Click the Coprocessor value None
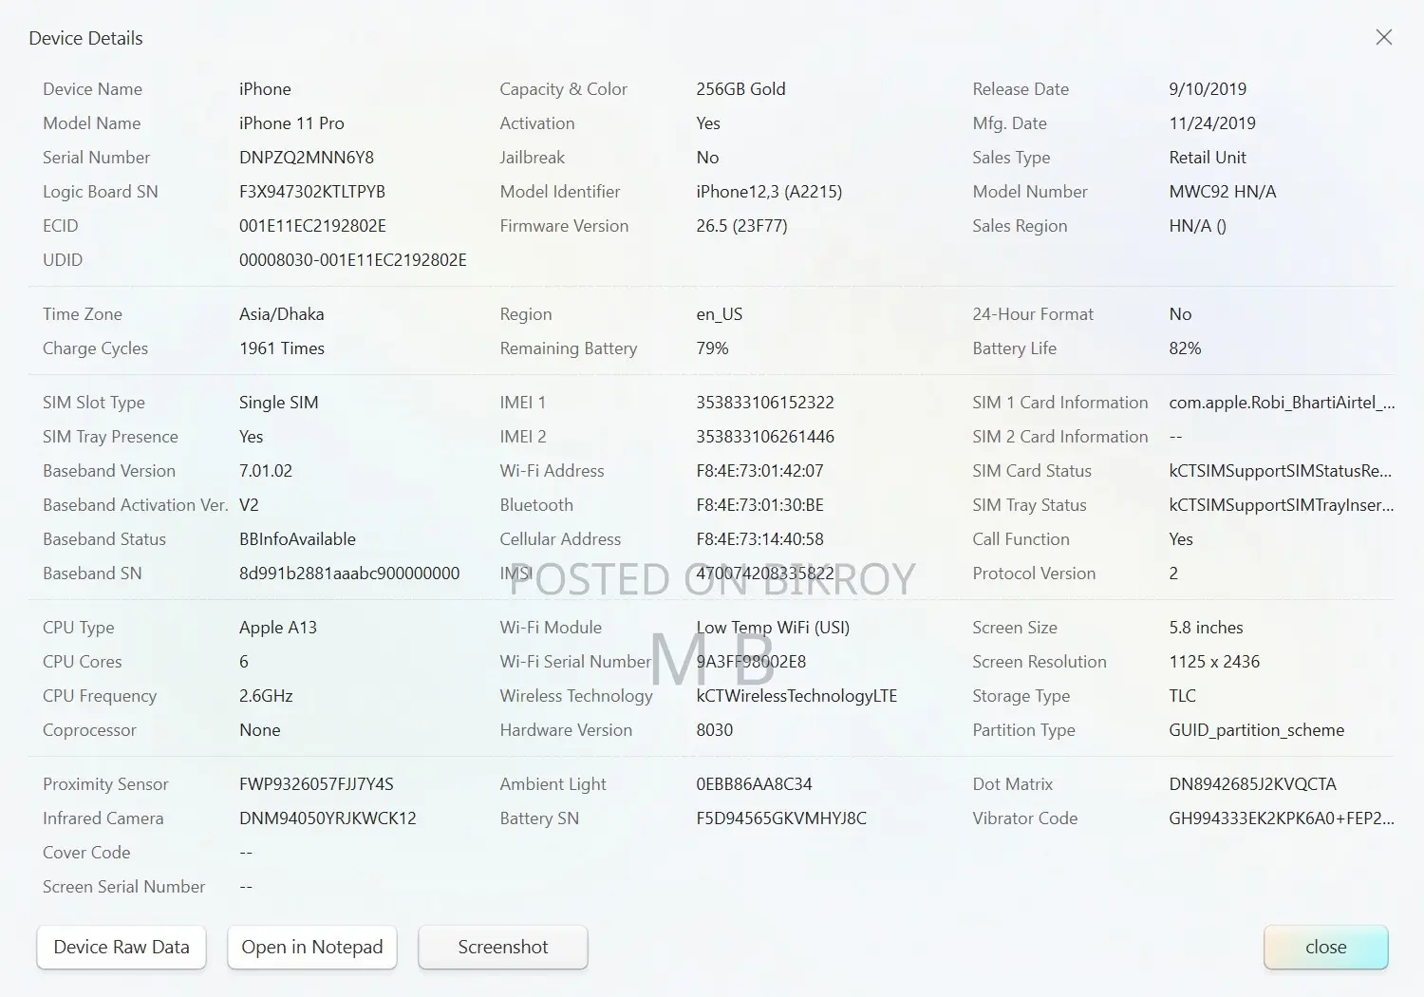 [x=260, y=730]
